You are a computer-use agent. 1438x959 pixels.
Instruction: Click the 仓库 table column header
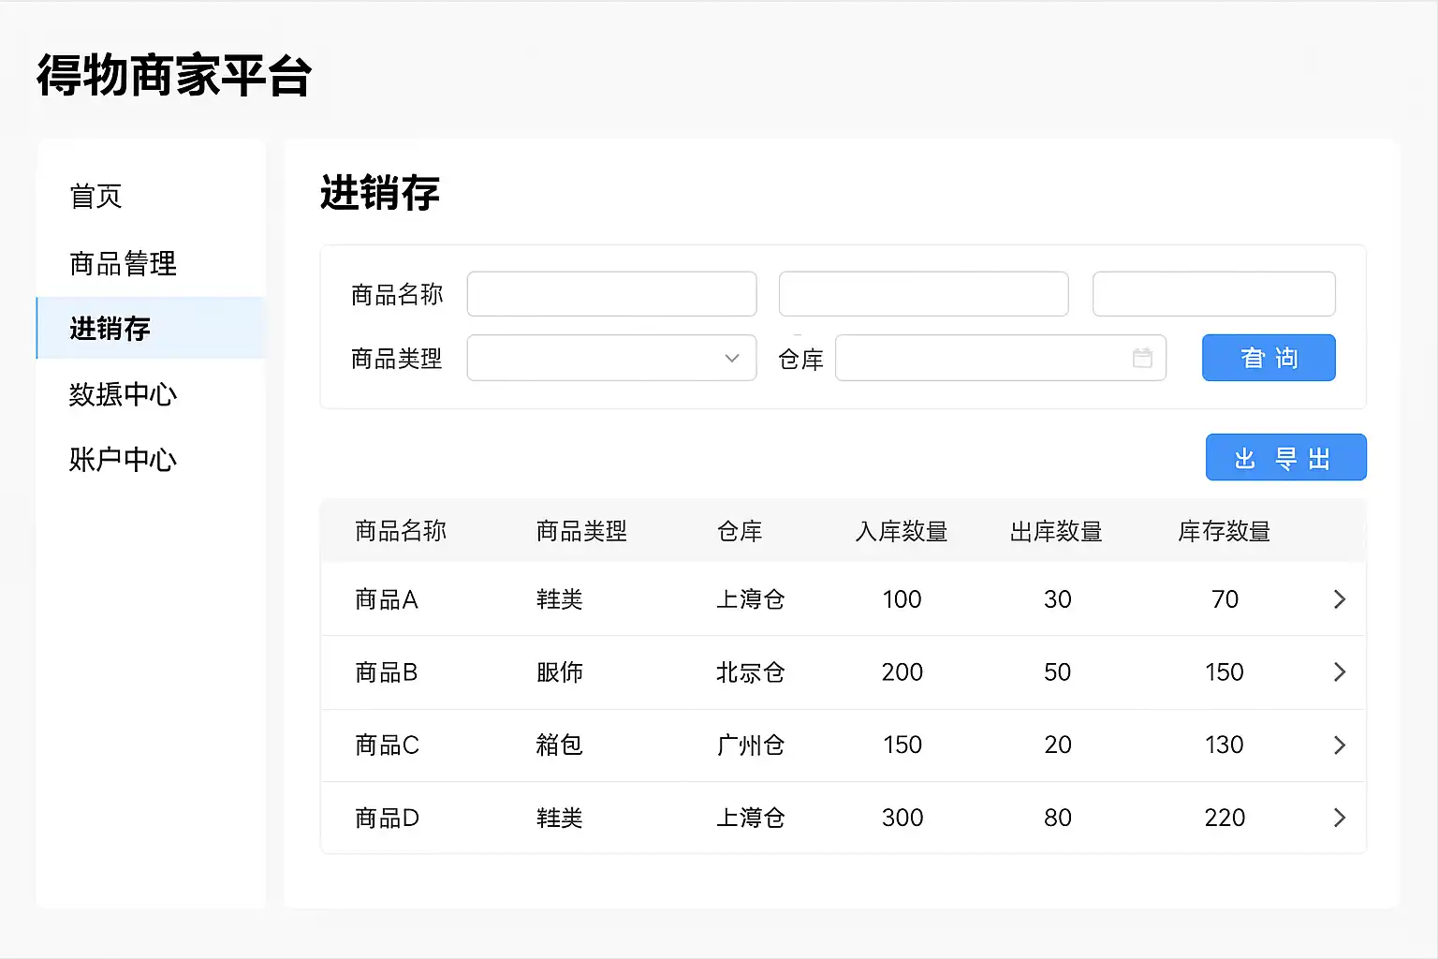[740, 532]
